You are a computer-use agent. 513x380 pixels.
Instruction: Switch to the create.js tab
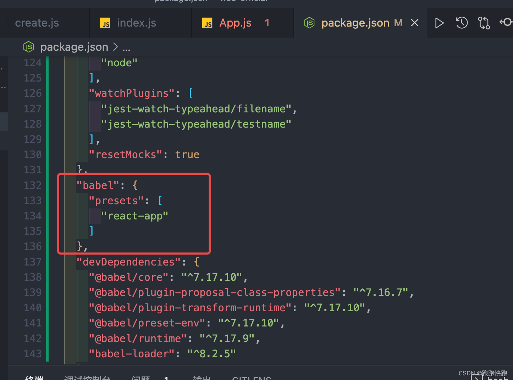37,23
